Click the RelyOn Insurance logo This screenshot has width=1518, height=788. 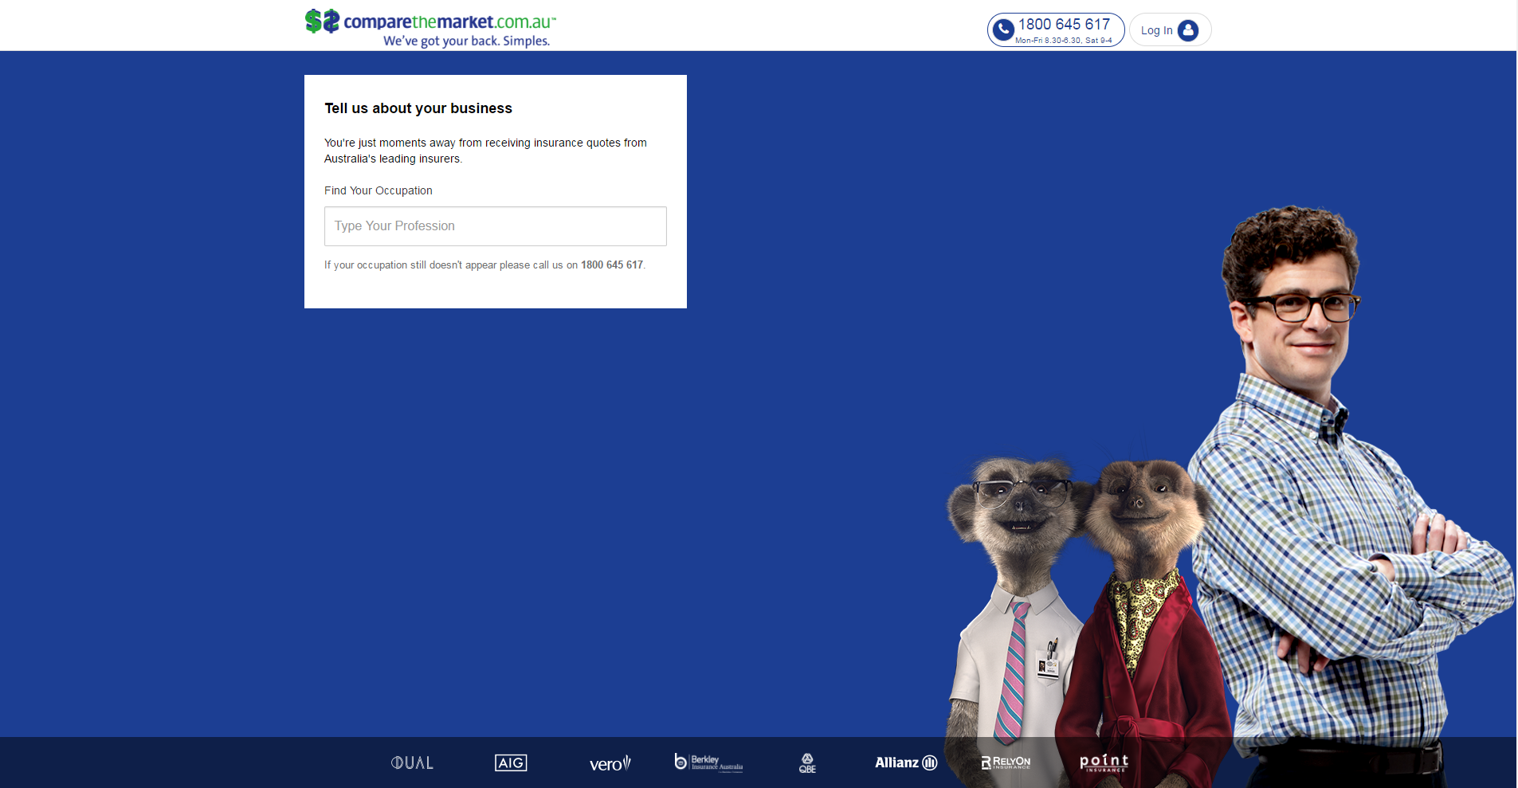click(1006, 763)
